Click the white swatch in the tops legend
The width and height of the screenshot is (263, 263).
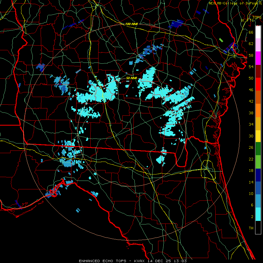click(x=258, y=32)
